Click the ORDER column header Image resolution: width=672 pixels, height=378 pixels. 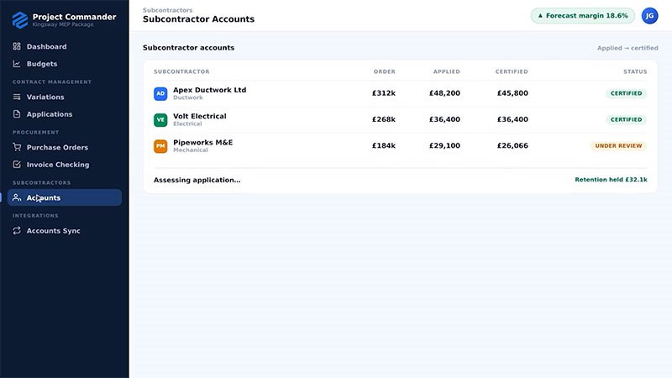(385, 71)
